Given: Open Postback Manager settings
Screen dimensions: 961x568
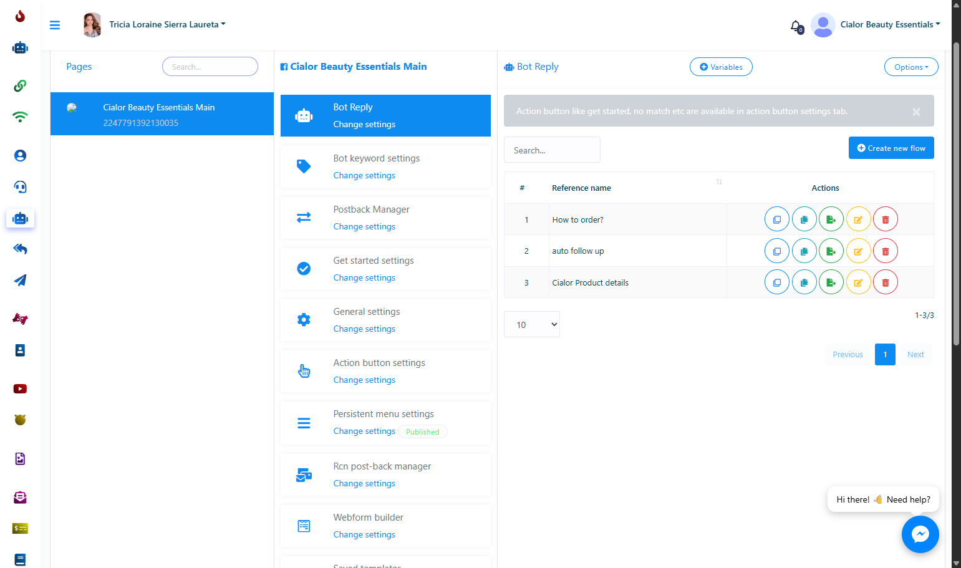Looking at the screenshot, I should click(x=385, y=218).
